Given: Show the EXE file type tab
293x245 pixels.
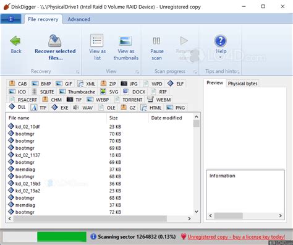Looking at the screenshot, I should (x=60, y=108).
